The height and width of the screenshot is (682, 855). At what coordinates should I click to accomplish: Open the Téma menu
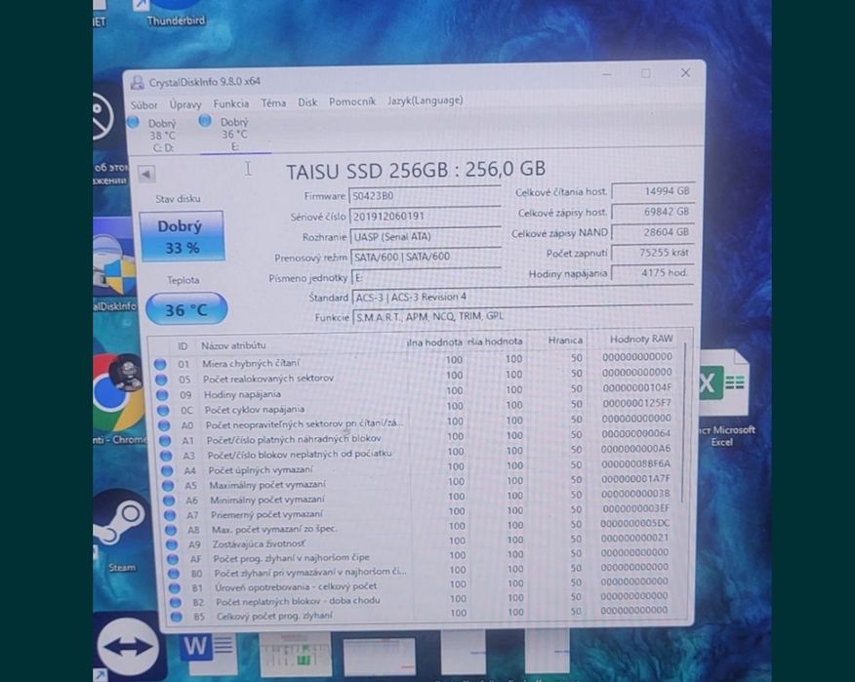point(273,102)
